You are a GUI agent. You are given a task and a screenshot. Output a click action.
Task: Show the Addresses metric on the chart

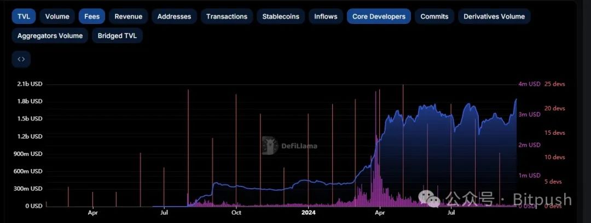coord(174,16)
